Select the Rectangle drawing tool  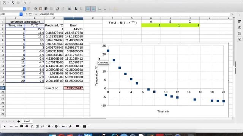pyautogui.click(x=22, y=126)
